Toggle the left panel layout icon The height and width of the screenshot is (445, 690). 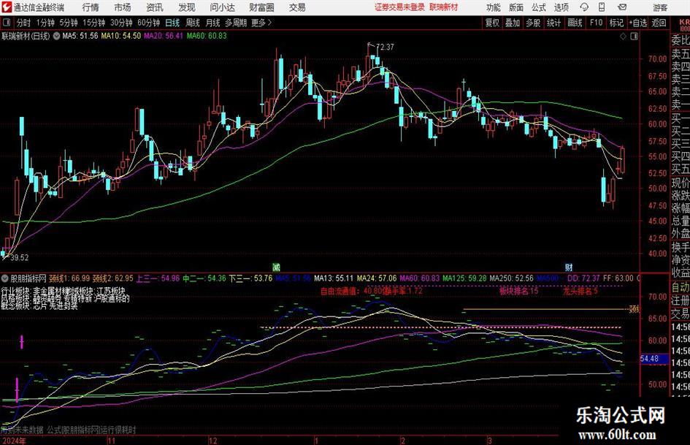coord(6,23)
